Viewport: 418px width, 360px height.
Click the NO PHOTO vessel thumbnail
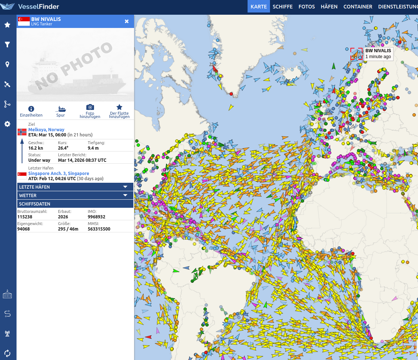tap(75, 65)
